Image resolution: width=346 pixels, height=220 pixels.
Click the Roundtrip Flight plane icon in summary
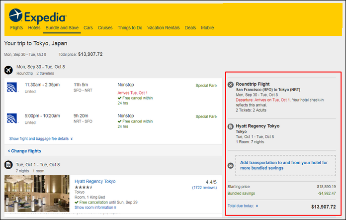[x=231, y=85]
